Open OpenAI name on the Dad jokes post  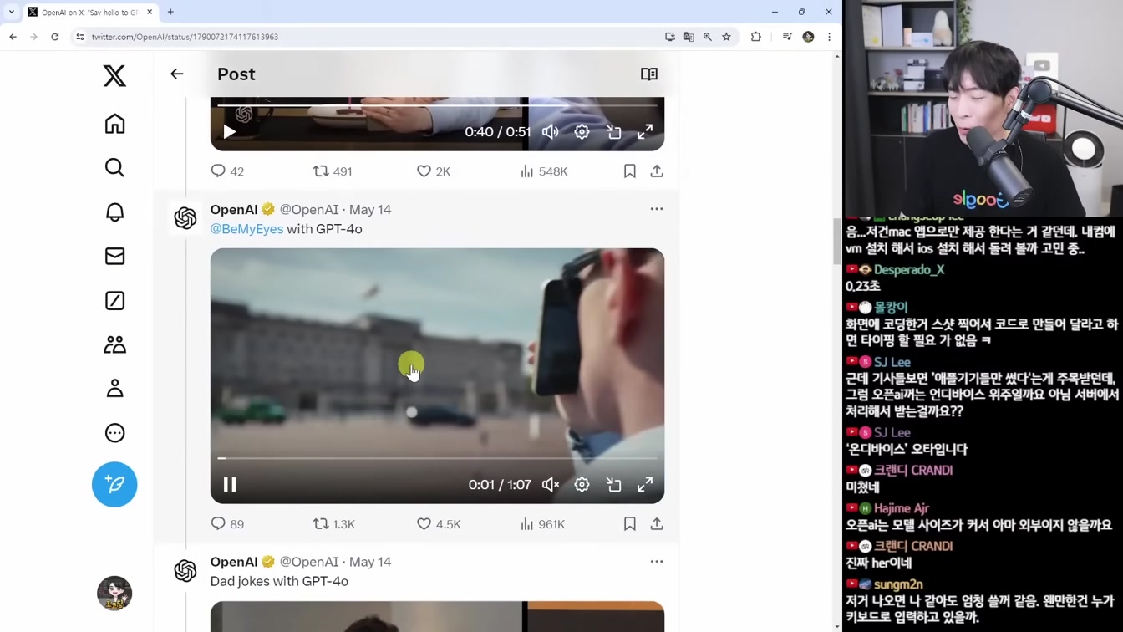[234, 563]
